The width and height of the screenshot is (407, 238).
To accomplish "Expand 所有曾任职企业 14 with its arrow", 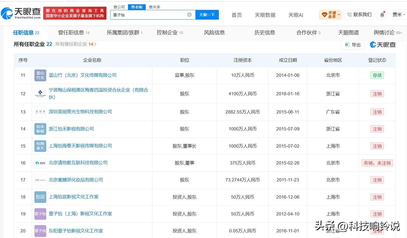I will click(x=76, y=44).
